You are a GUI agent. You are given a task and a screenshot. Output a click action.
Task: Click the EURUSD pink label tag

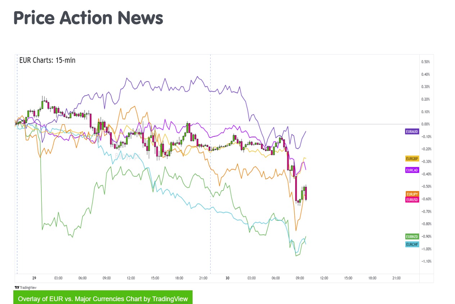[x=412, y=199]
